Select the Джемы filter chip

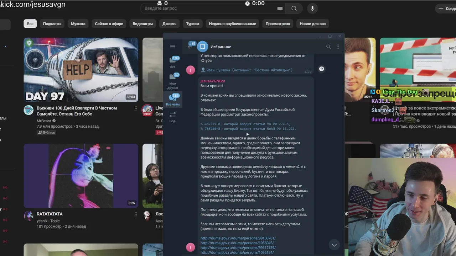click(169, 24)
